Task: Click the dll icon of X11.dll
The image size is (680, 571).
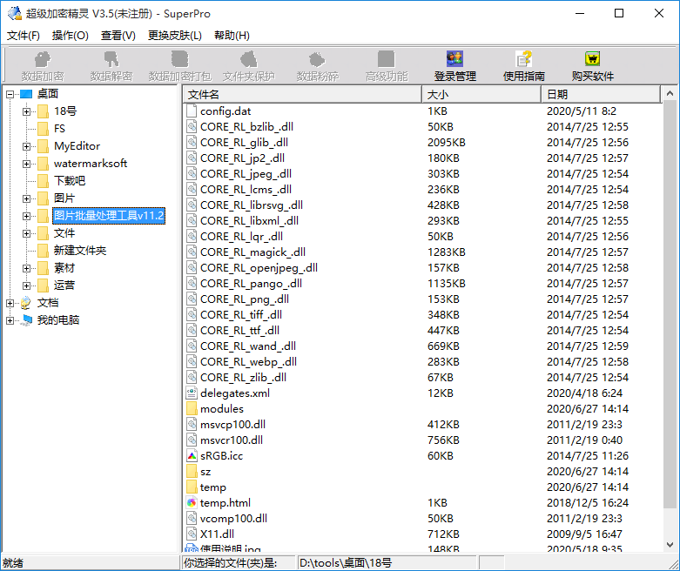Action: (192, 534)
